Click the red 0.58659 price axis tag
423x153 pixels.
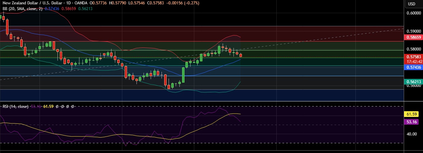[413, 38]
